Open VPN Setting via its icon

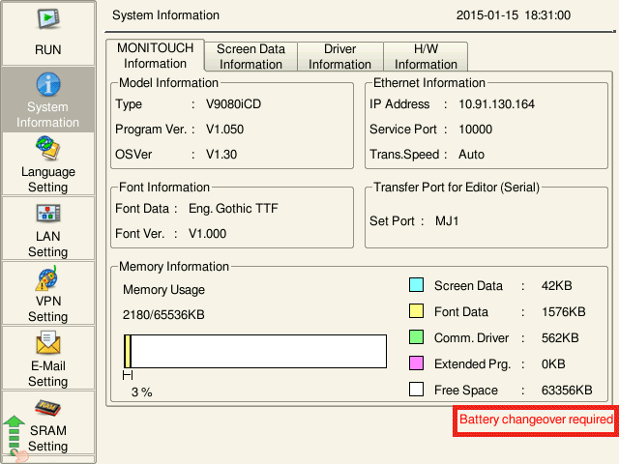(47, 277)
